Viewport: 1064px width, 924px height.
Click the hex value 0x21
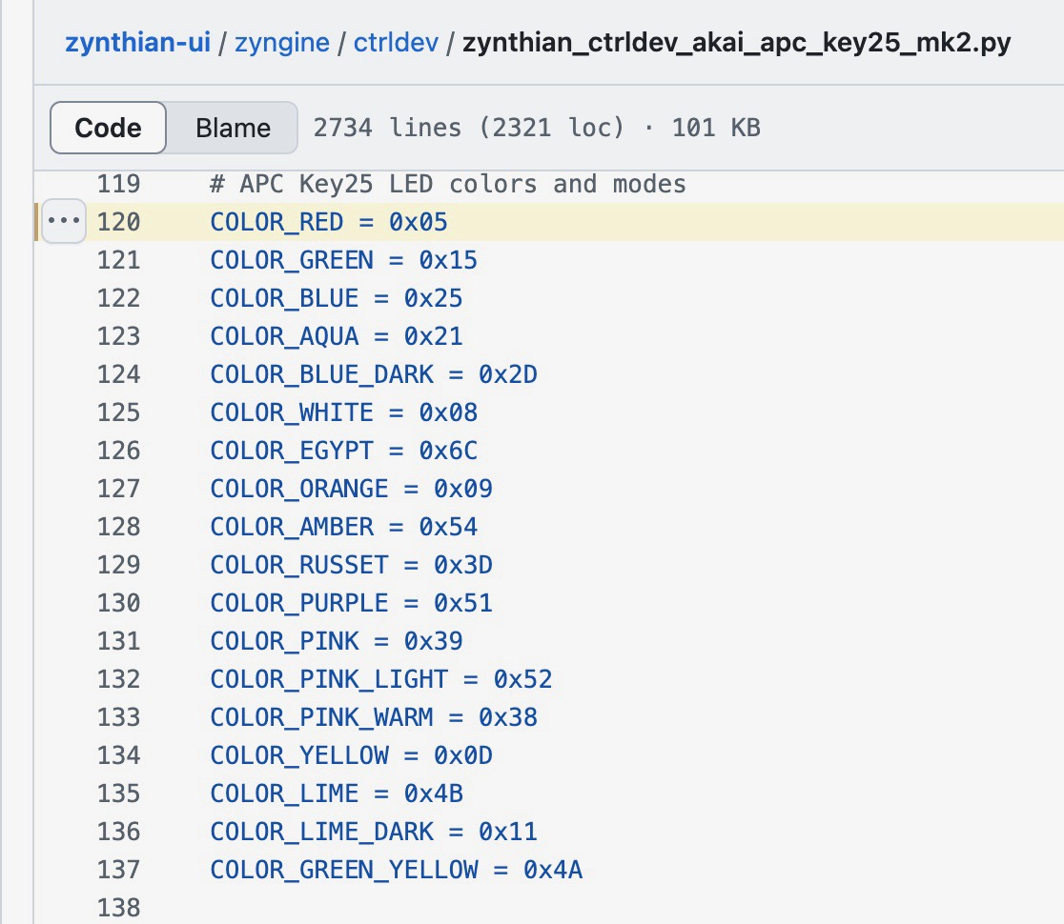click(433, 335)
